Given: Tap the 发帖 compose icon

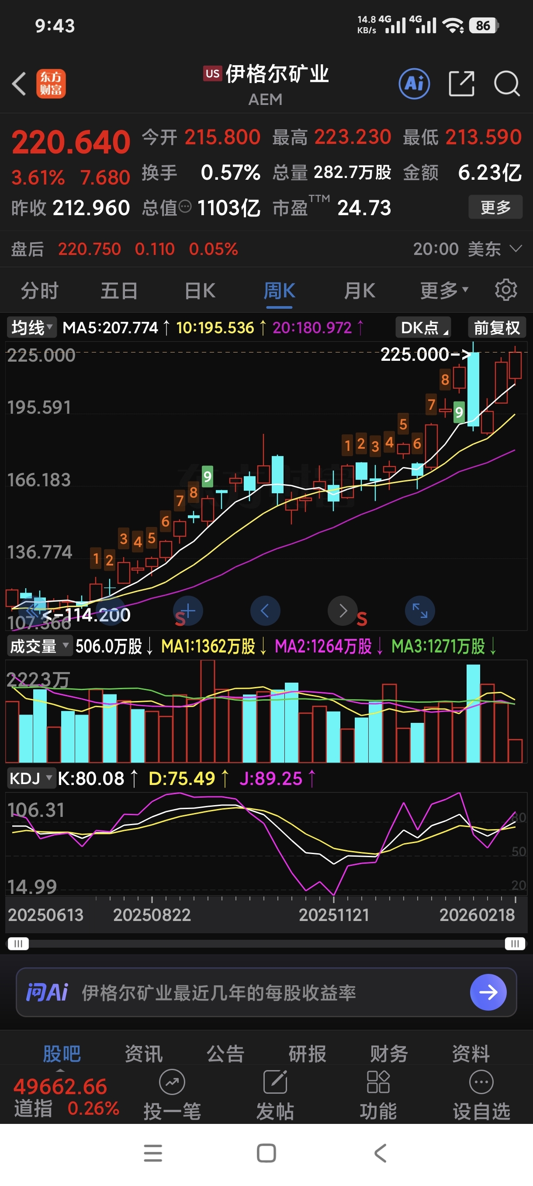Looking at the screenshot, I should pyautogui.click(x=275, y=1082).
